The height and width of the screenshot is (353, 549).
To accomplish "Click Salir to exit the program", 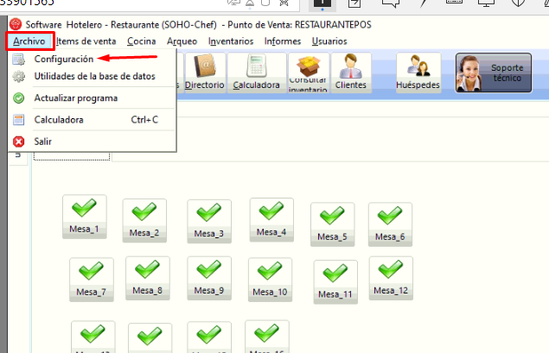I will tap(43, 141).
